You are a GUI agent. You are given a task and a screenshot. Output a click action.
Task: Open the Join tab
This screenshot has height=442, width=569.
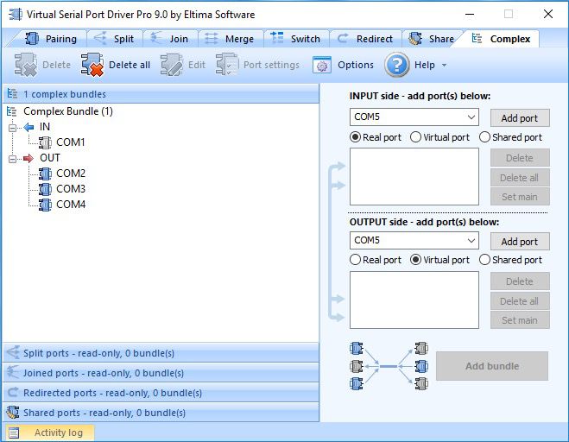[170, 39]
